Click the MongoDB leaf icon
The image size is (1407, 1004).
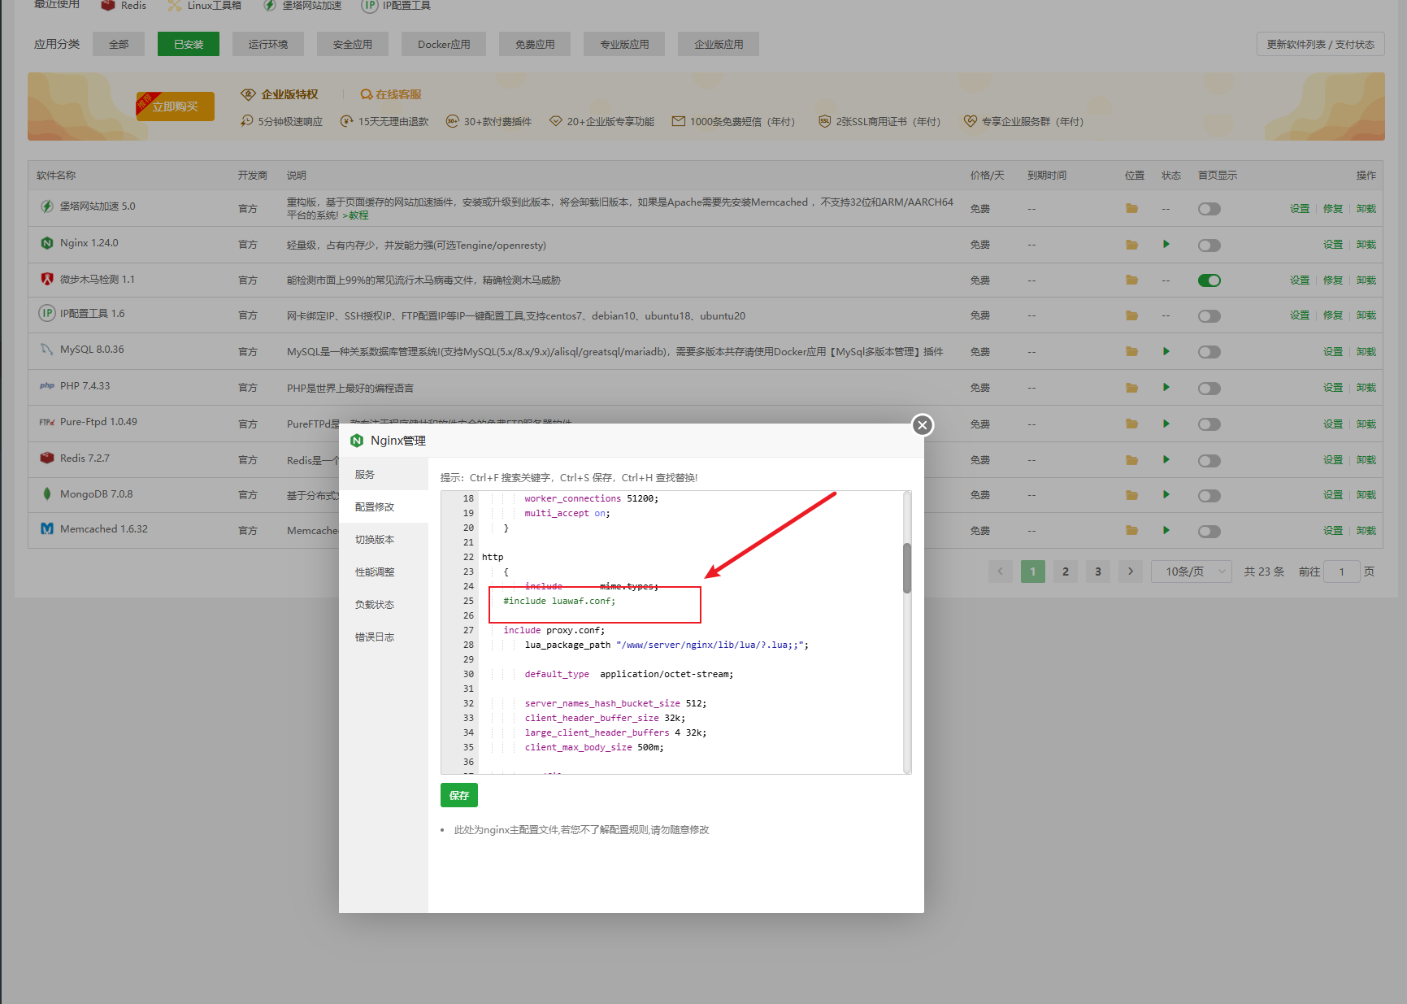[47, 494]
